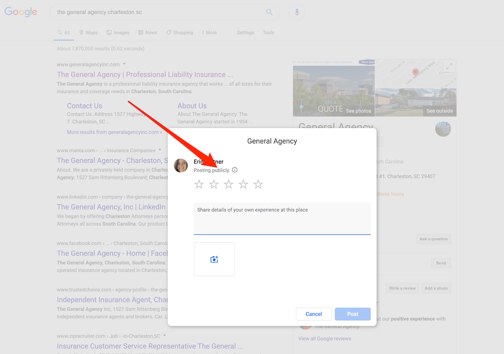Click the Write a review button

tap(402, 288)
